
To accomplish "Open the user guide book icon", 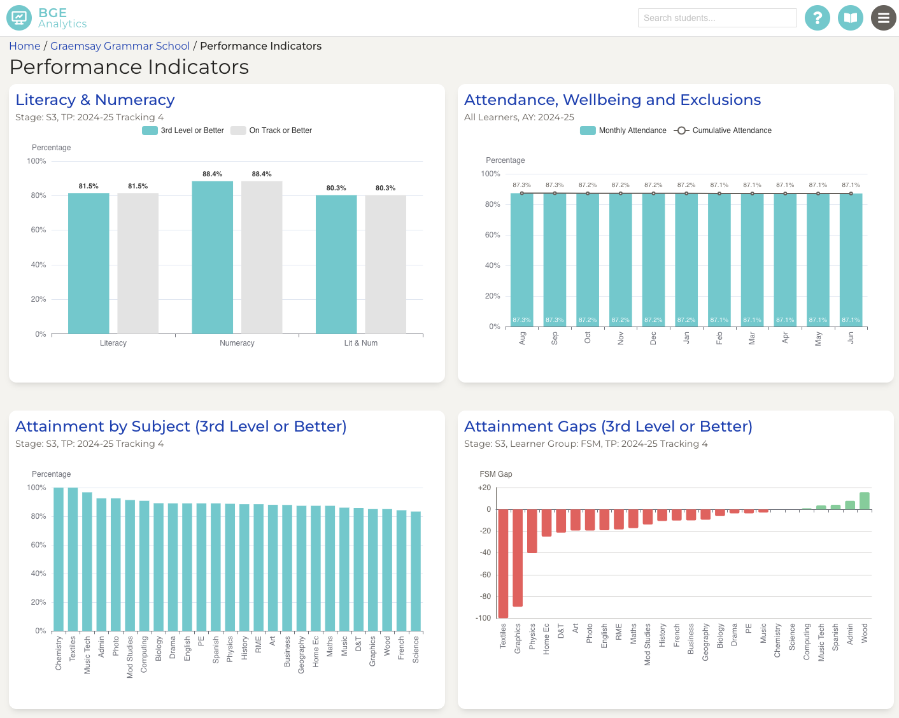I will click(x=851, y=18).
